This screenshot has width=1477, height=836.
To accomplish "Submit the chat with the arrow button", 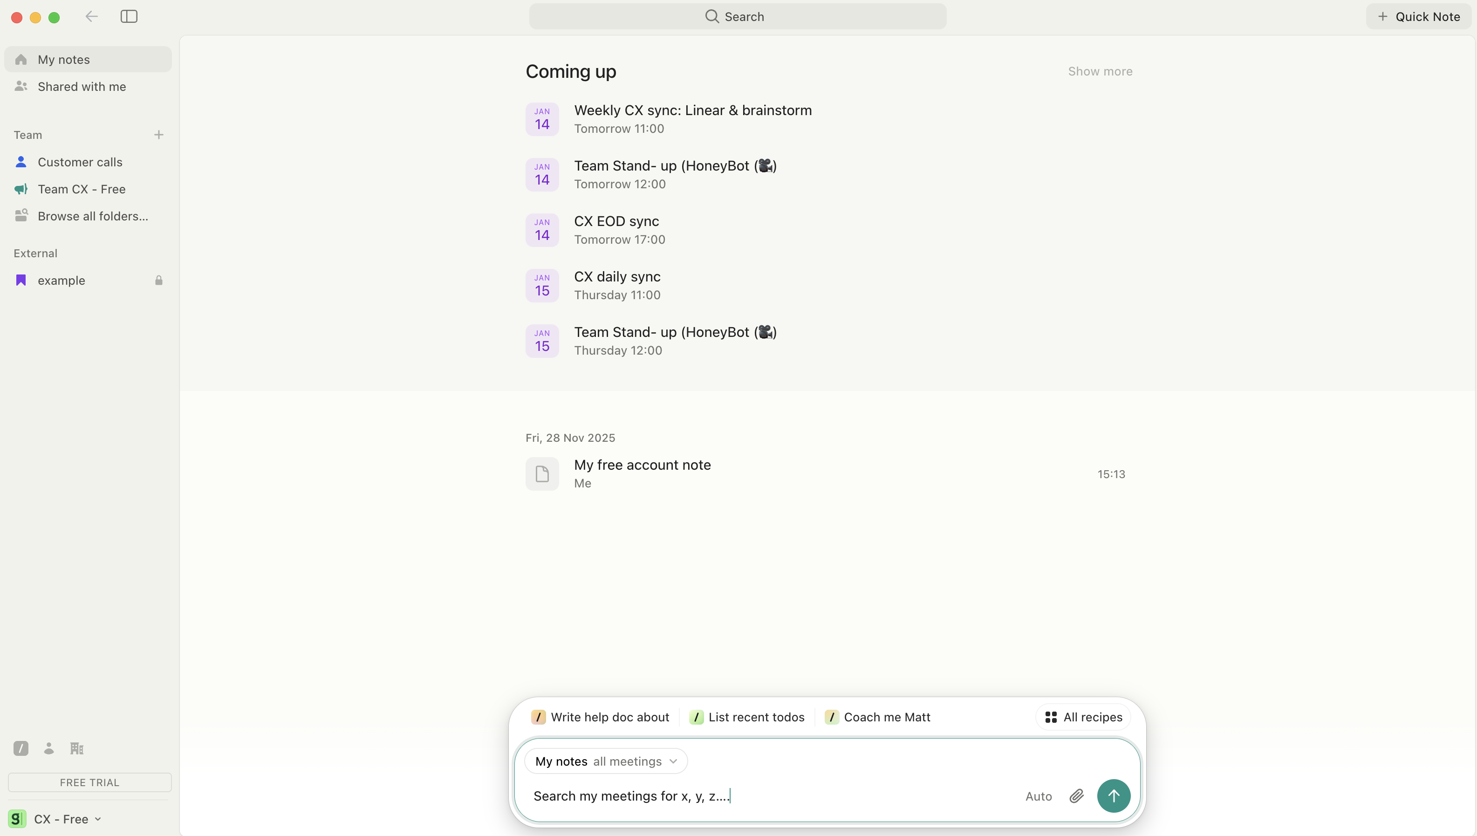I will pyautogui.click(x=1113, y=796).
